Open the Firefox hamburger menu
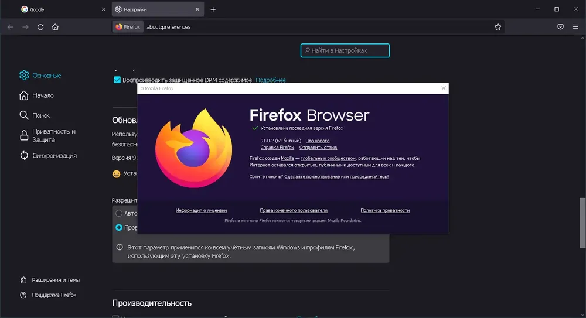Image resolution: width=586 pixels, height=318 pixels. point(575,27)
